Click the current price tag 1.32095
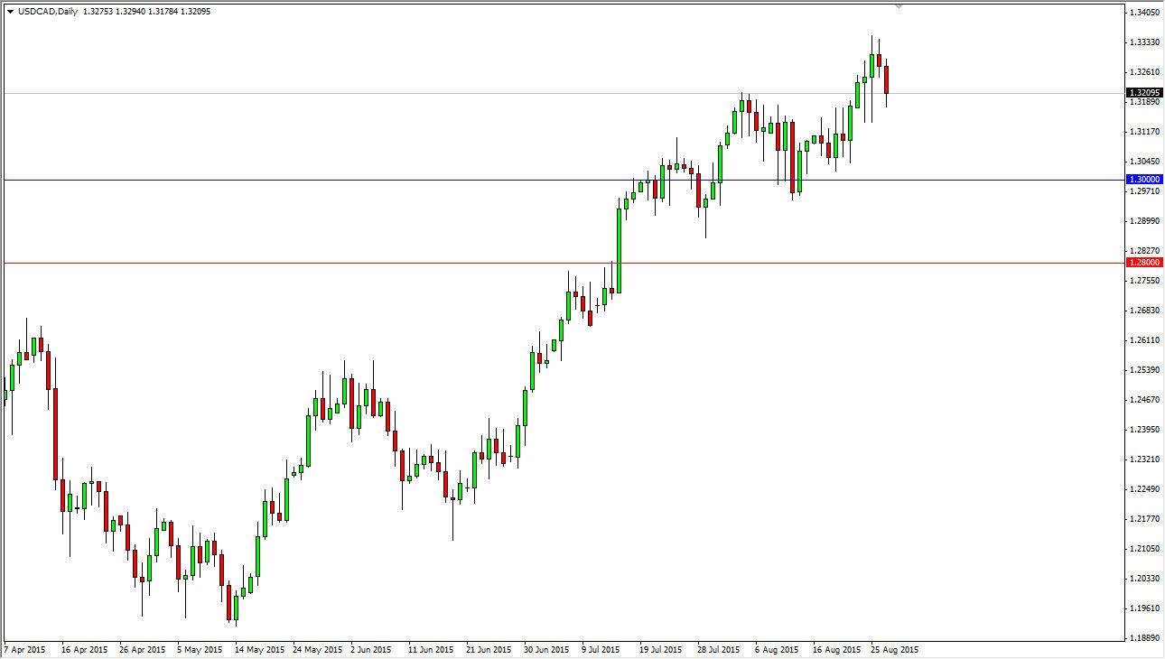This screenshot has height=659, width=1165. 1140,93
